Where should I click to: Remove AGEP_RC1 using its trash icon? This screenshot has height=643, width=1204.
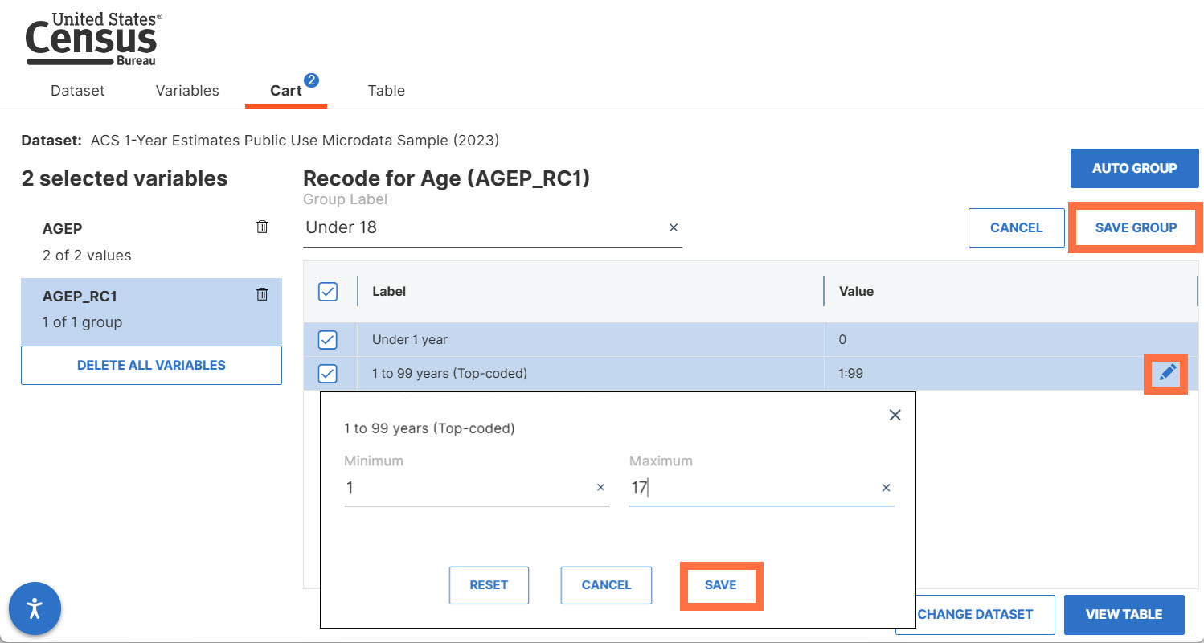[262, 294]
